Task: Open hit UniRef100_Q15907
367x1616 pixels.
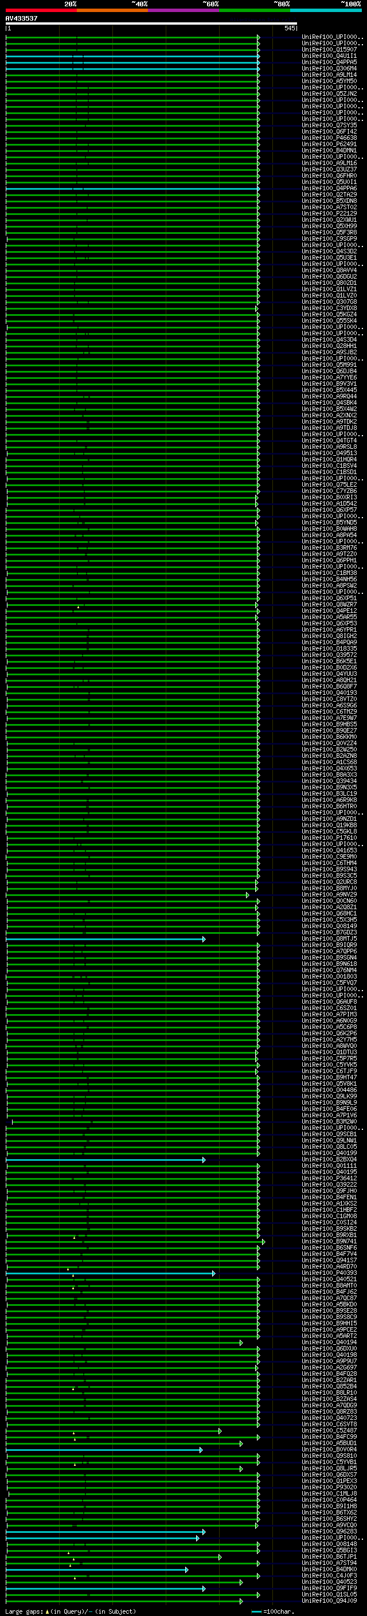Action: click(329, 49)
